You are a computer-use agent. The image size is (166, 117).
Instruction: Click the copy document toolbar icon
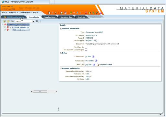coord(62,13)
